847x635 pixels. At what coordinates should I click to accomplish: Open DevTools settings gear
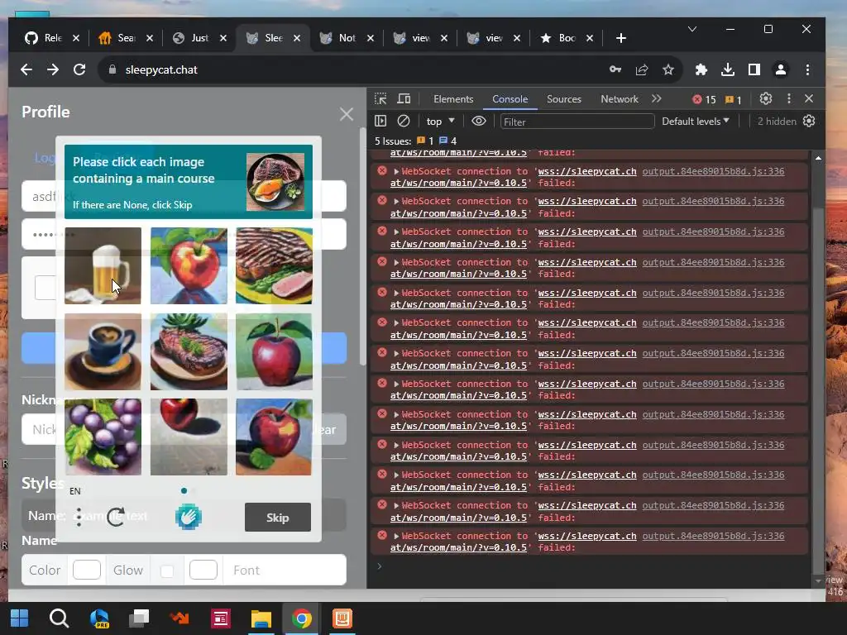[765, 99]
